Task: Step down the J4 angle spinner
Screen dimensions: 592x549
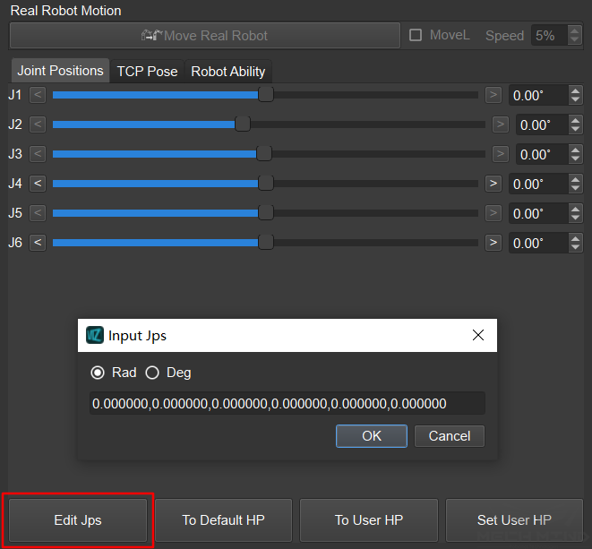Action: coord(575,188)
